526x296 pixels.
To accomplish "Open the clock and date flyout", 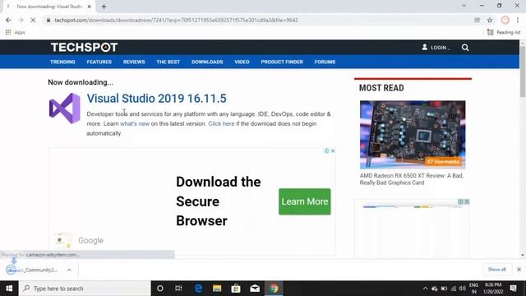I will pos(493,289).
